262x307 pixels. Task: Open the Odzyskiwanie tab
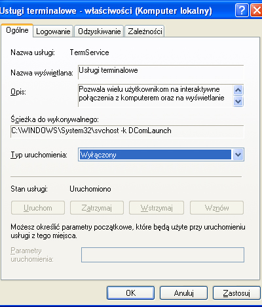[100, 31]
